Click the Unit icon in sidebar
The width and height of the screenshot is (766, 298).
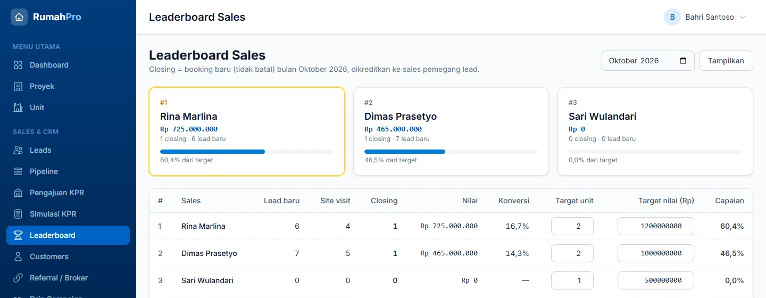(18, 107)
